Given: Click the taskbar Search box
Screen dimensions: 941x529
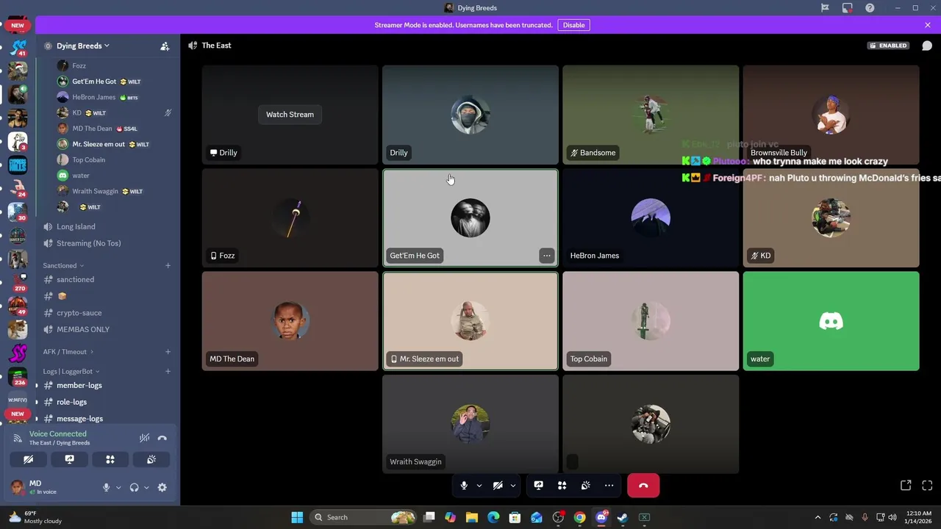Looking at the screenshot, I should (363, 517).
